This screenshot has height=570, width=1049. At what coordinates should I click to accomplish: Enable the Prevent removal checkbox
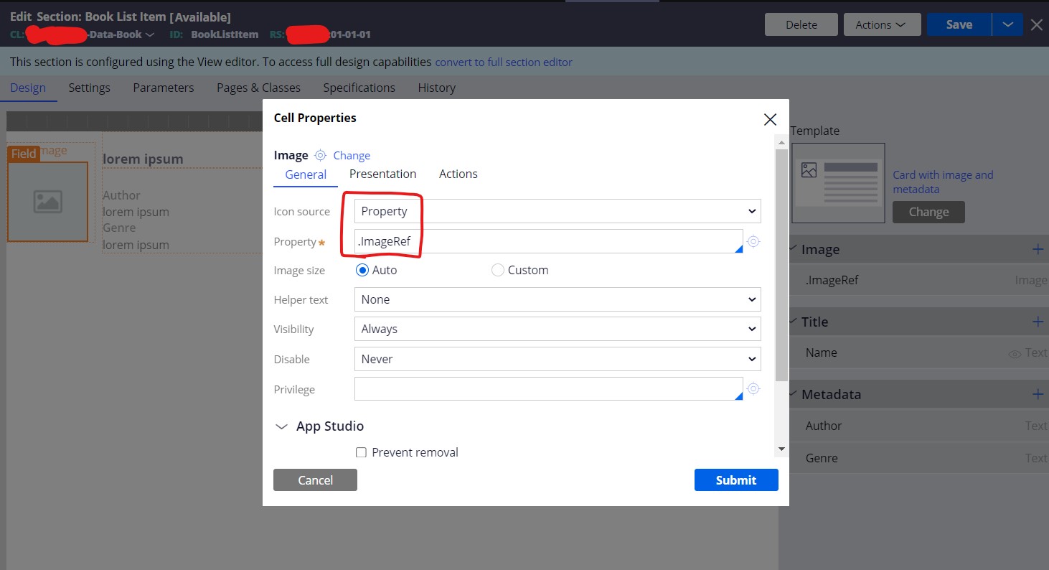(x=362, y=452)
